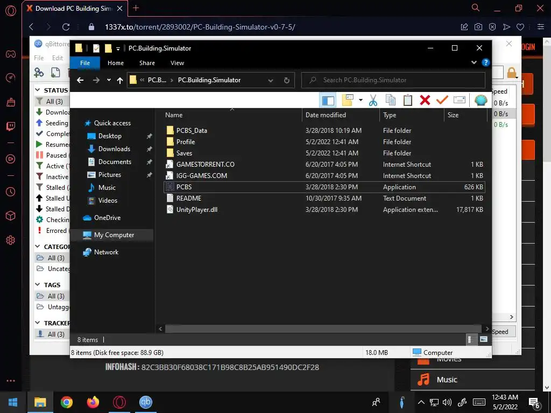Click the Properties checkmark icon in title bar

96,48
